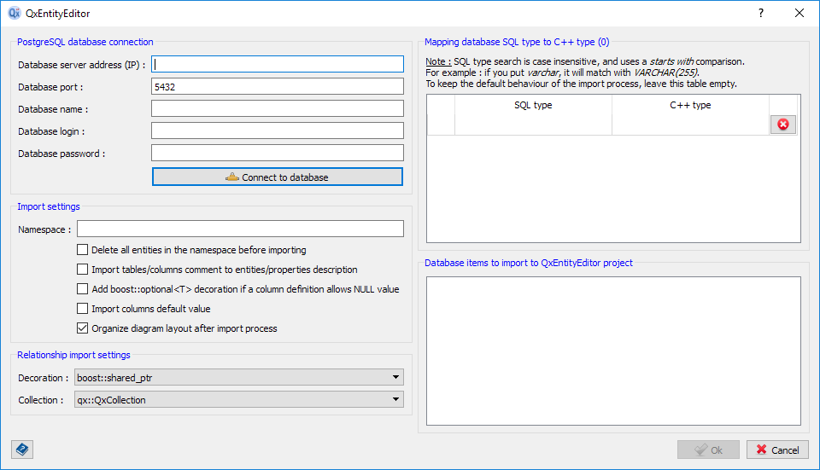Uncheck Organize diagram layout after import

pos(83,328)
